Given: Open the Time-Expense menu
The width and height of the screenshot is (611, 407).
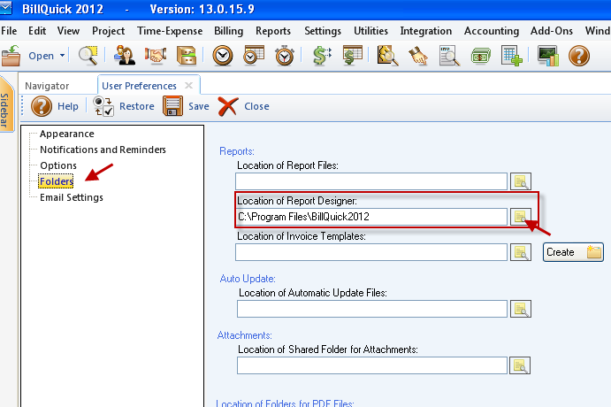Looking at the screenshot, I should pos(170,31).
